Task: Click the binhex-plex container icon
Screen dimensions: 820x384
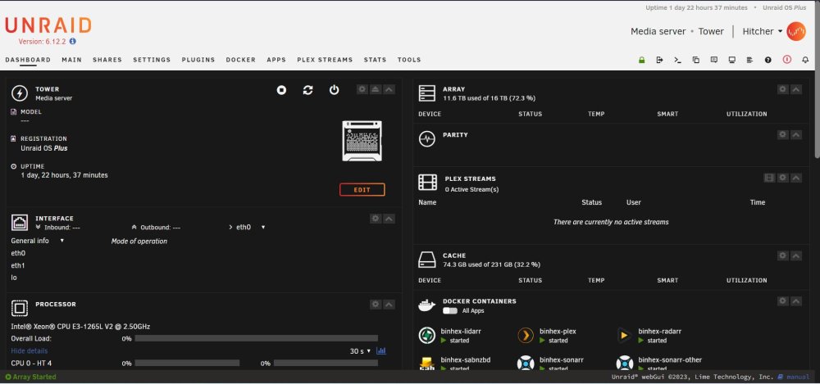Action: click(x=526, y=336)
